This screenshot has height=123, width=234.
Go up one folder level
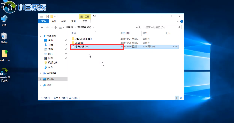click(56, 27)
